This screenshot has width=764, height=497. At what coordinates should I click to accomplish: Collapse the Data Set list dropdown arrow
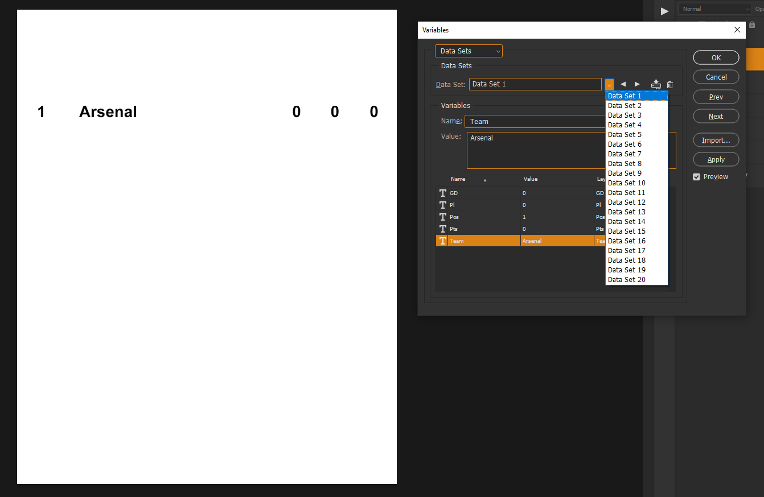point(609,84)
